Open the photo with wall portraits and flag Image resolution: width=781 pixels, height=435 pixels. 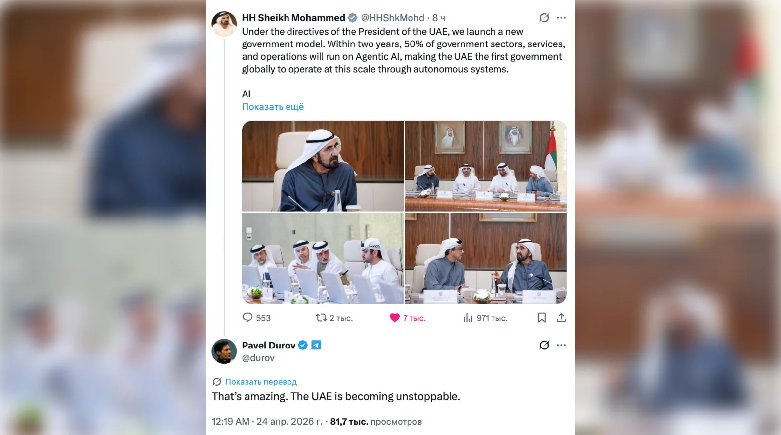[486, 166]
